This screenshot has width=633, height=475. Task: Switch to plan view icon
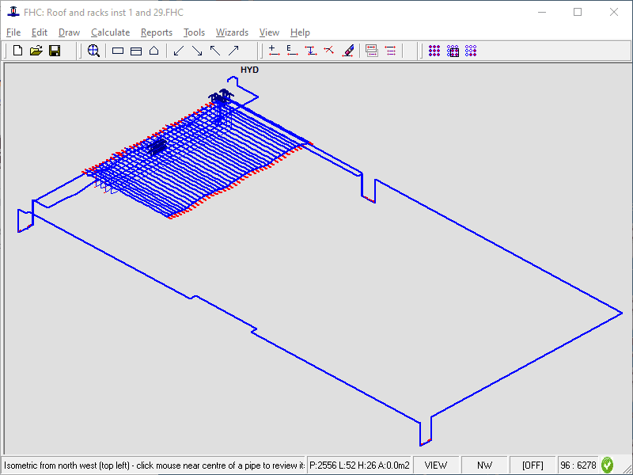[x=117, y=51]
